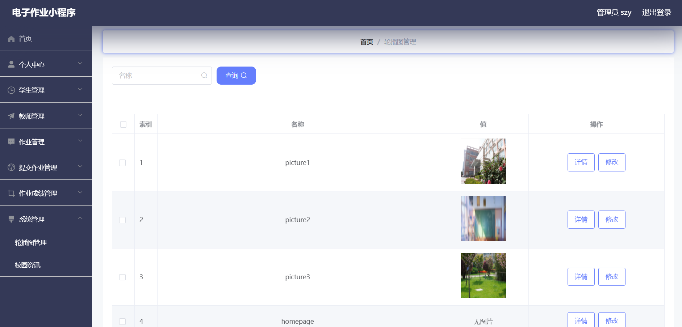Click the icon beside 系统管理

click(x=11, y=219)
